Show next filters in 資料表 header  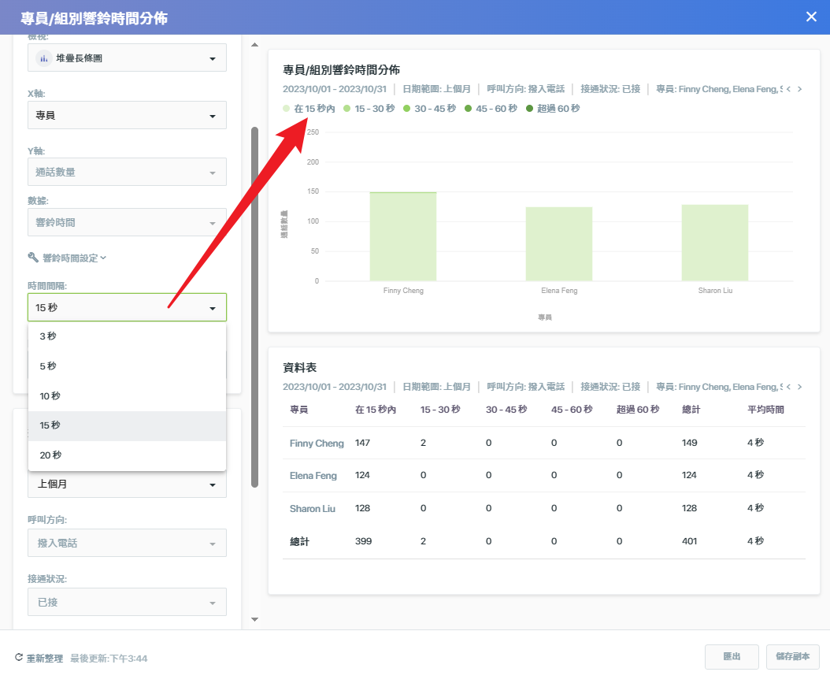800,387
